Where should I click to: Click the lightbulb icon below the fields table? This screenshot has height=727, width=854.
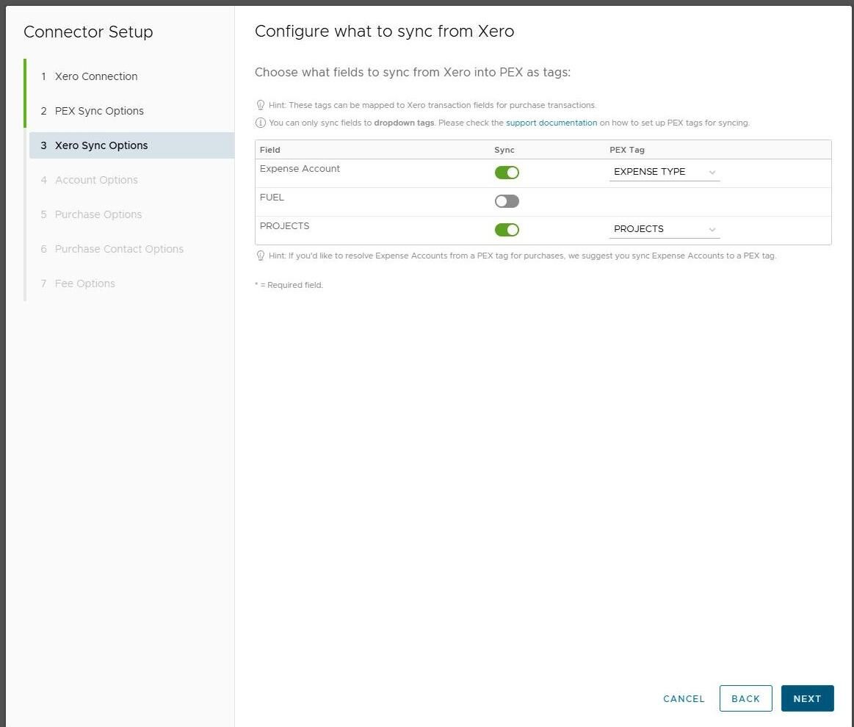[260, 256]
